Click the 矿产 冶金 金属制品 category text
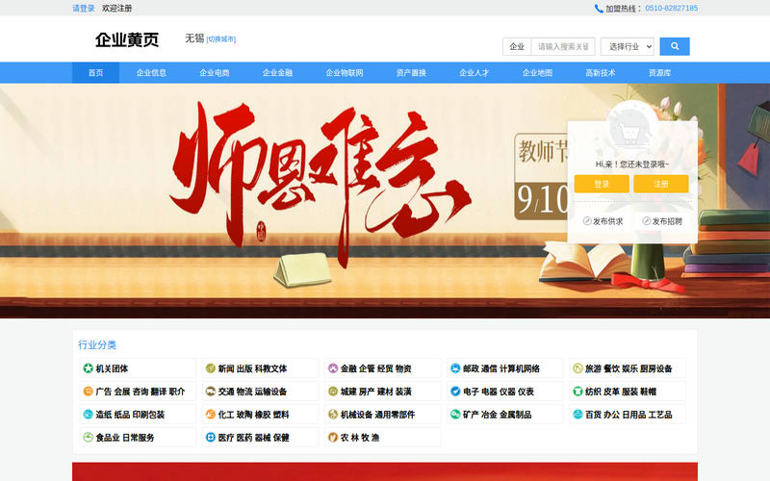The width and height of the screenshot is (770, 481). coord(497,415)
